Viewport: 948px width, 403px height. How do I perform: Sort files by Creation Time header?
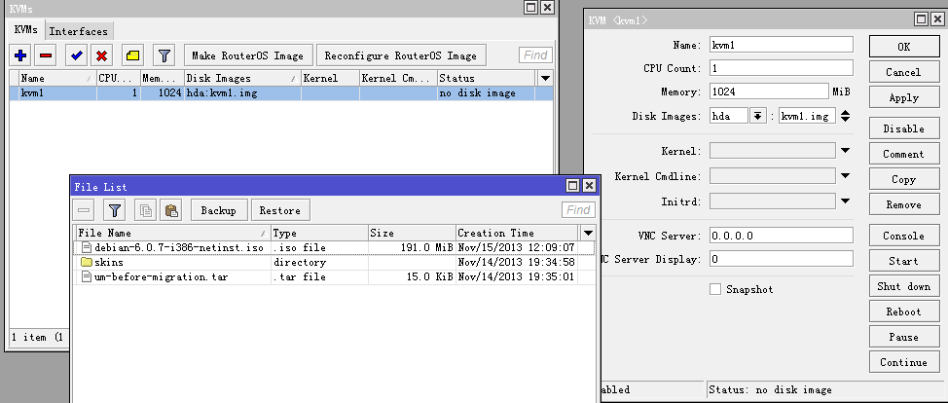[517, 233]
